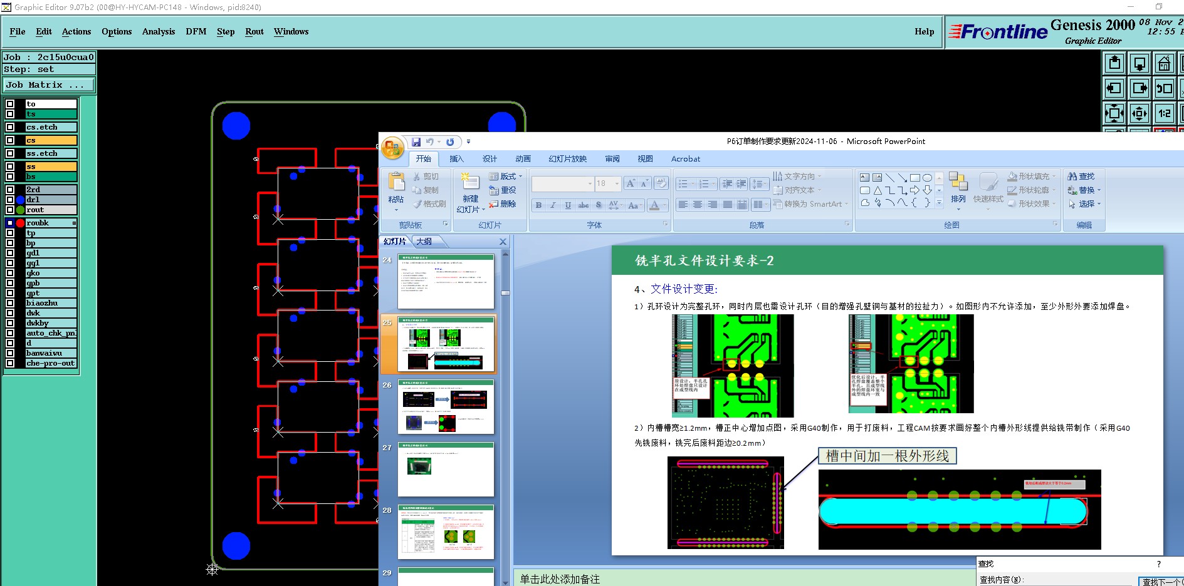Viewport: 1184px width, 586px height.
Task: Toggle checkbox for layer 'ss'
Action: point(10,167)
